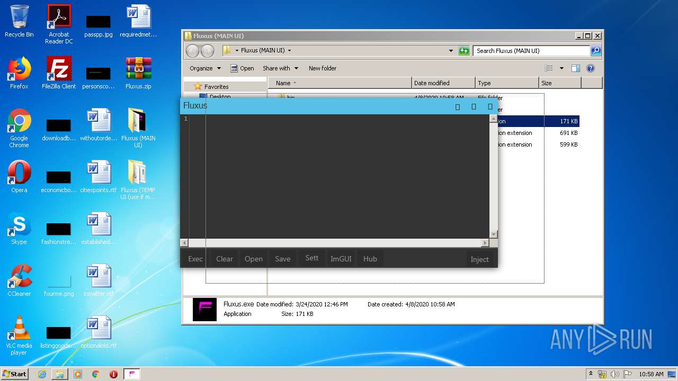Image resolution: width=678 pixels, height=381 pixels.
Task: Switch Fluxus to ImGUI
Action: pyautogui.click(x=341, y=259)
